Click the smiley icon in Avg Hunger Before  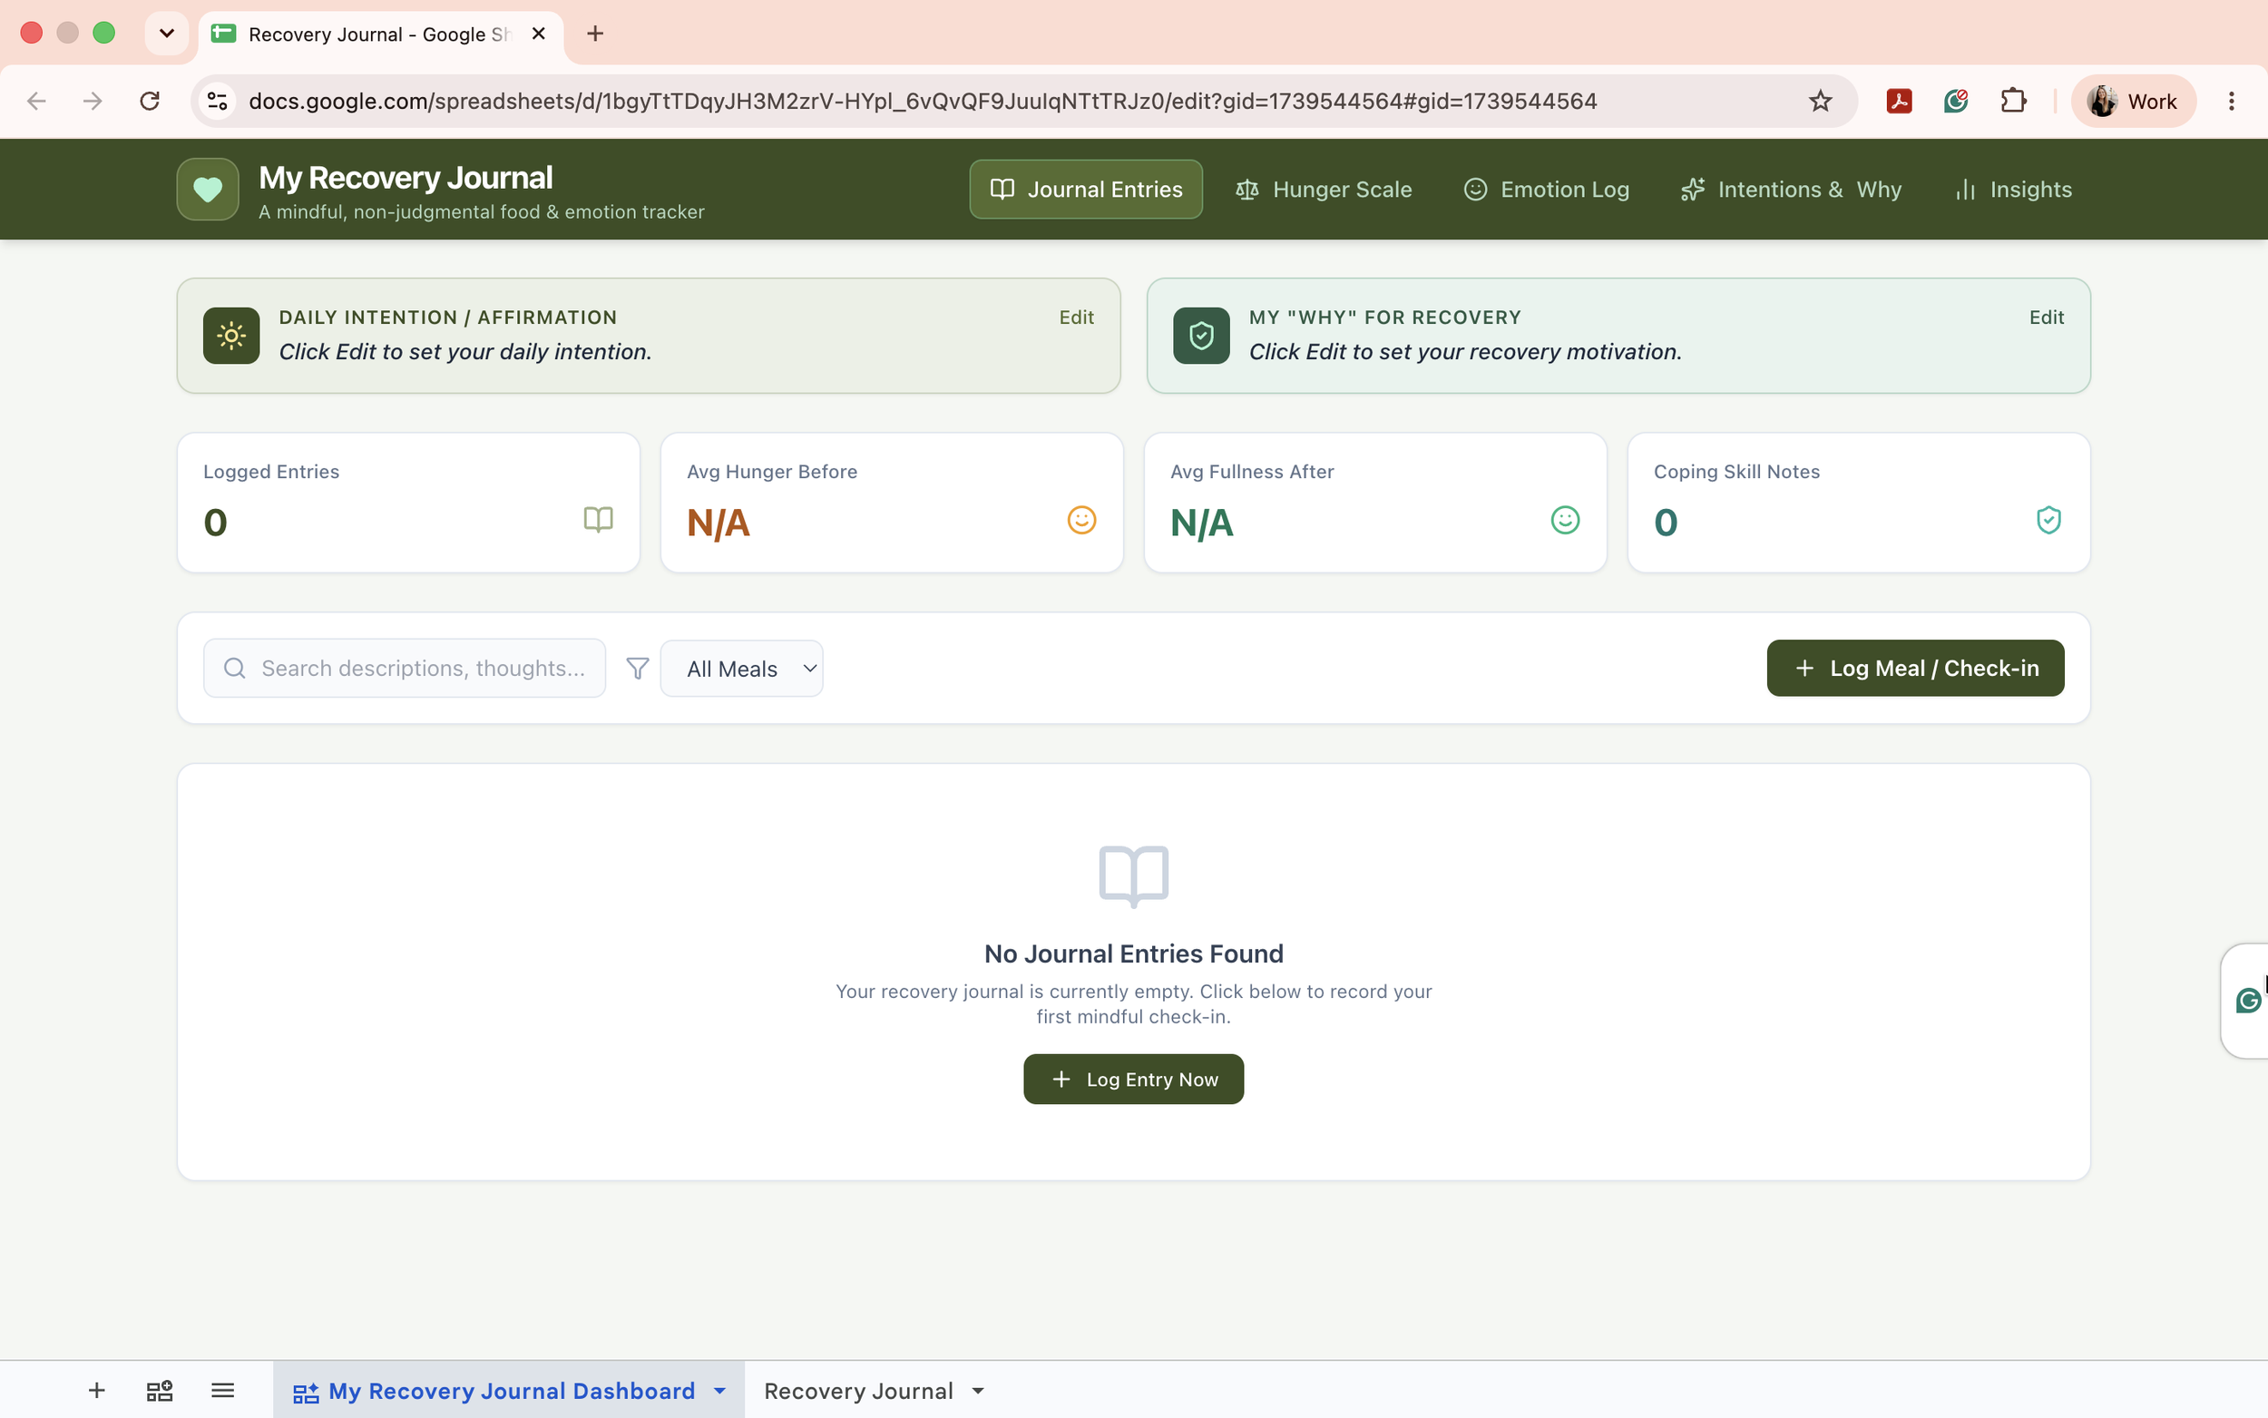point(1082,520)
